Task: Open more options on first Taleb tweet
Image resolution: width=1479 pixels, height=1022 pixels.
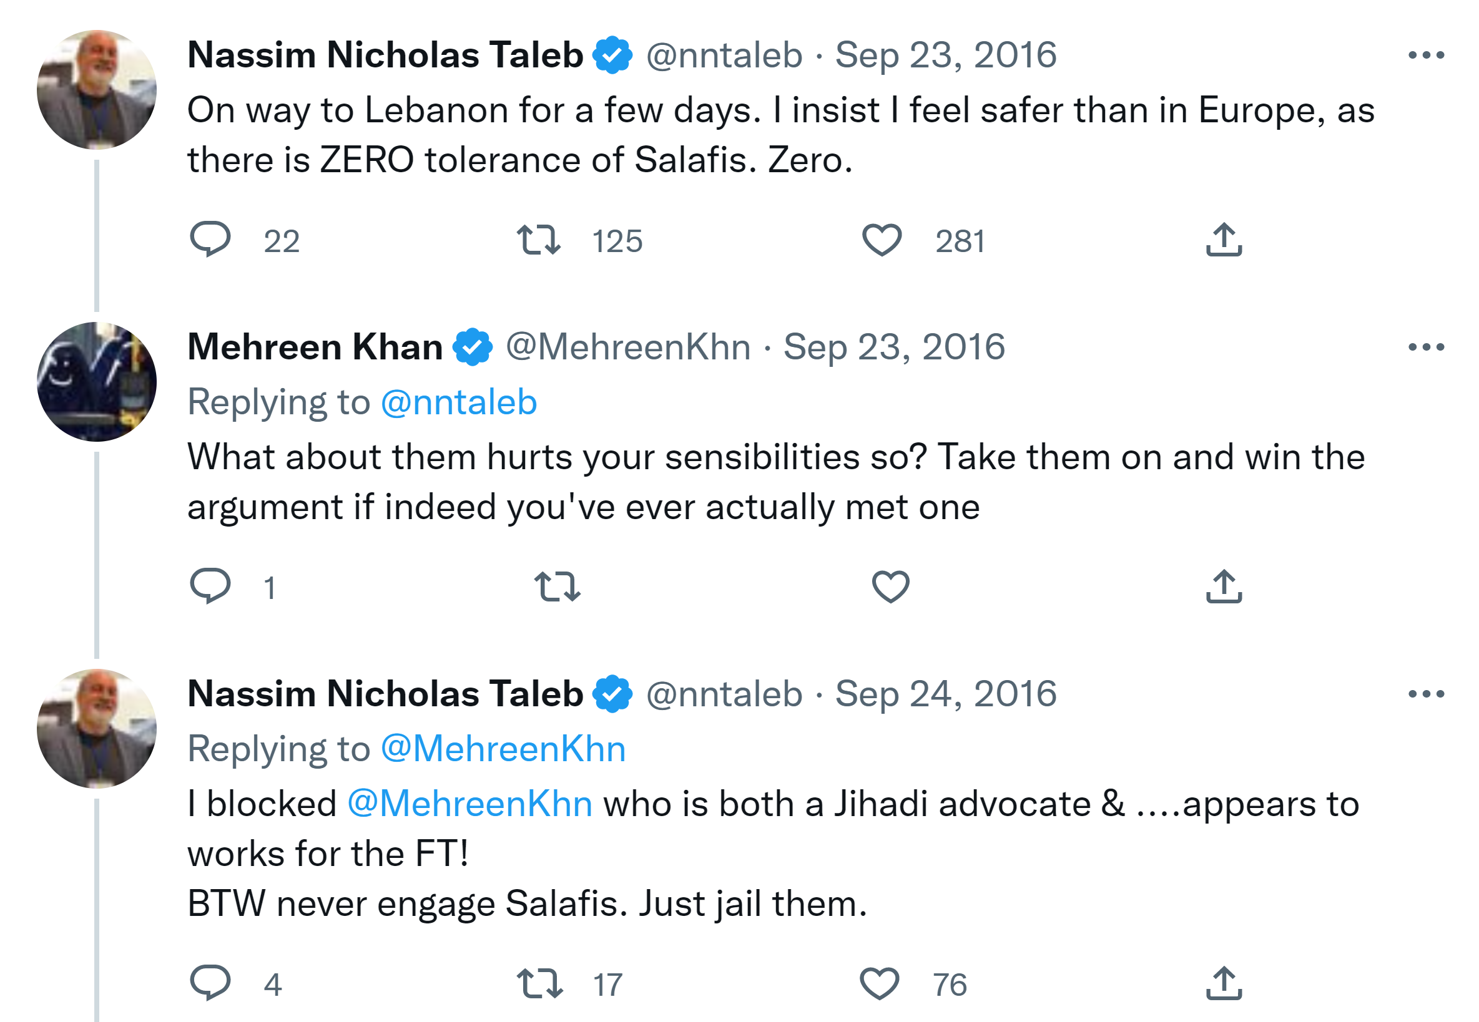Action: [x=1426, y=56]
